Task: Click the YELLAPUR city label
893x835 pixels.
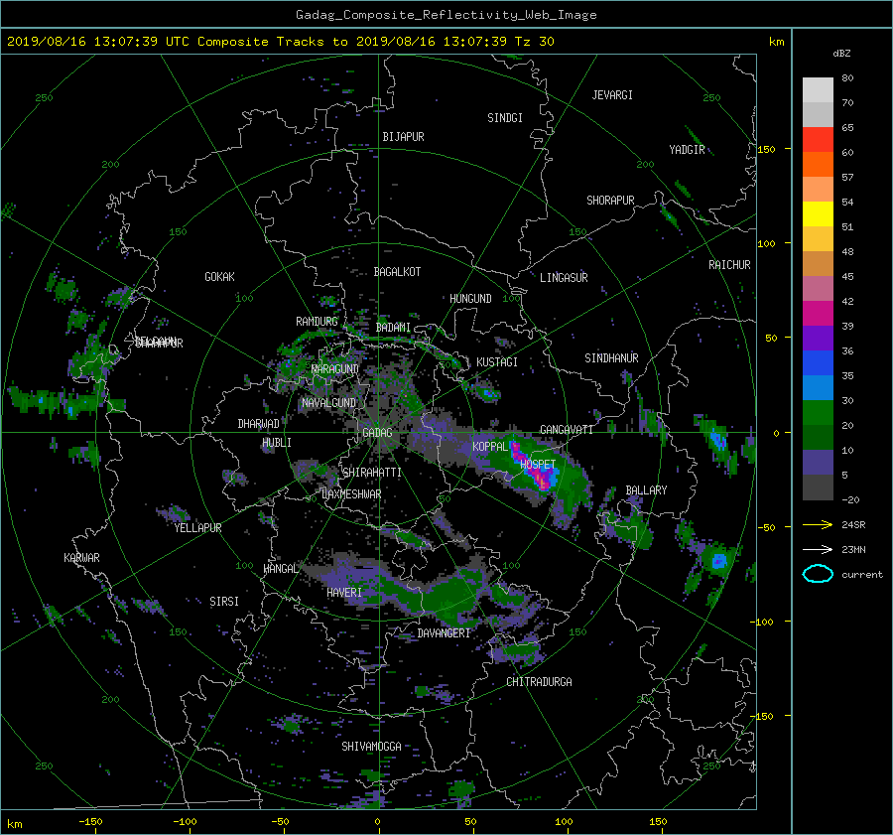Action: pyautogui.click(x=198, y=528)
